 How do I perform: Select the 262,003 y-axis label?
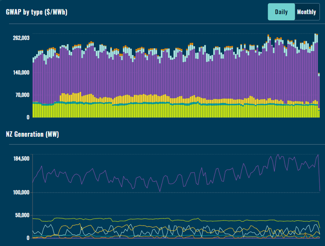pos(21,38)
